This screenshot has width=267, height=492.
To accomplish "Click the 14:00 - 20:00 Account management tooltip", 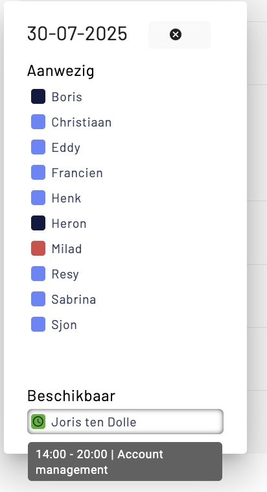I will tap(125, 461).
